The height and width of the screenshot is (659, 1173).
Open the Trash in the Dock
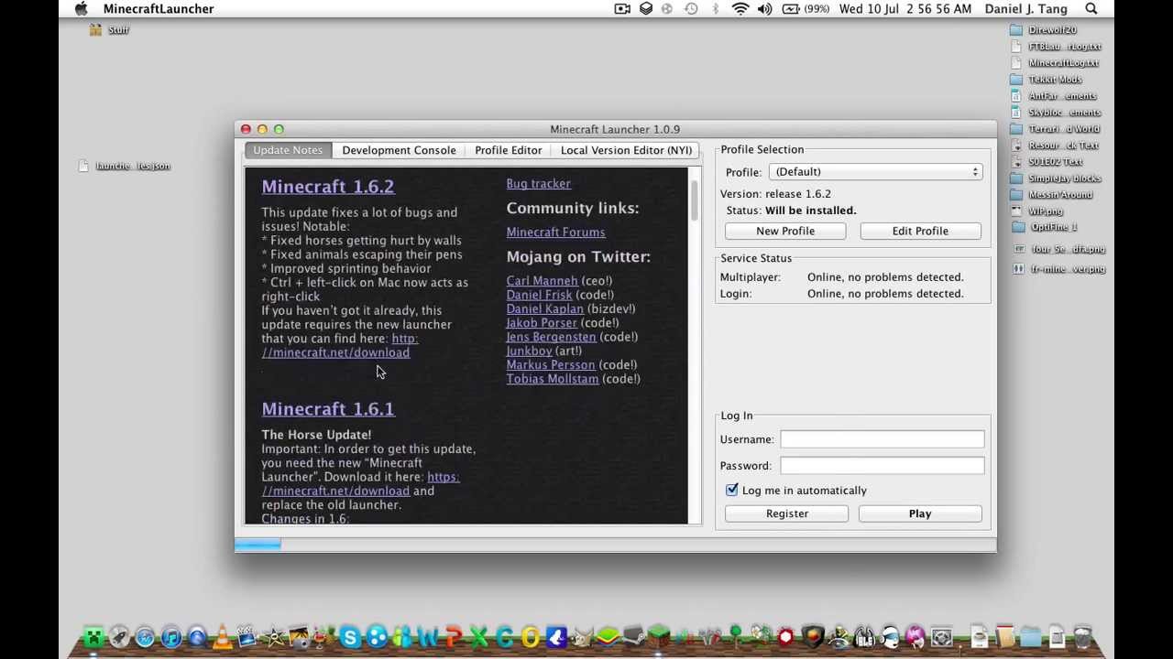[x=1082, y=637]
